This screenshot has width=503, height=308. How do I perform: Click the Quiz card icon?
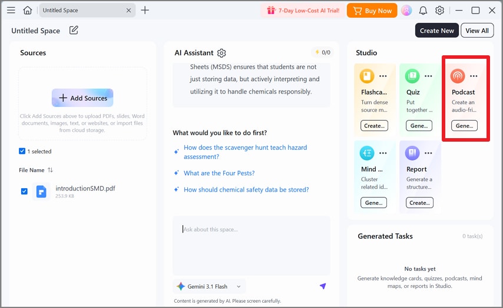point(412,76)
